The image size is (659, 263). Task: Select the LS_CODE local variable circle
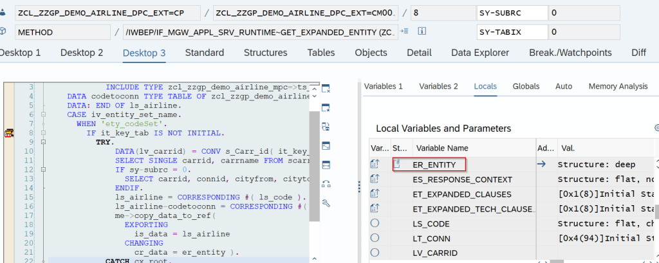pyautogui.click(x=375, y=223)
